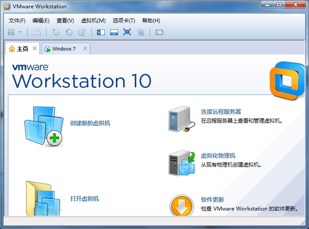Click the connect to remote server icon
The width and height of the screenshot is (309, 229).
180,119
